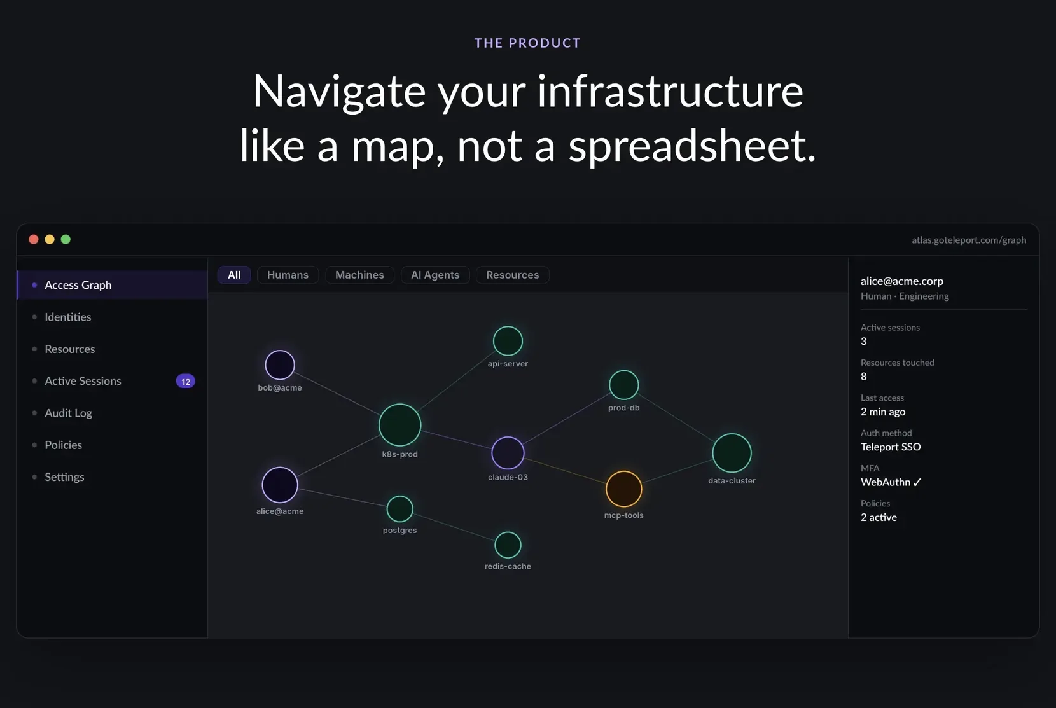Click the k8s-prod graph node
Screen dimensions: 1056x708
pos(399,425)
